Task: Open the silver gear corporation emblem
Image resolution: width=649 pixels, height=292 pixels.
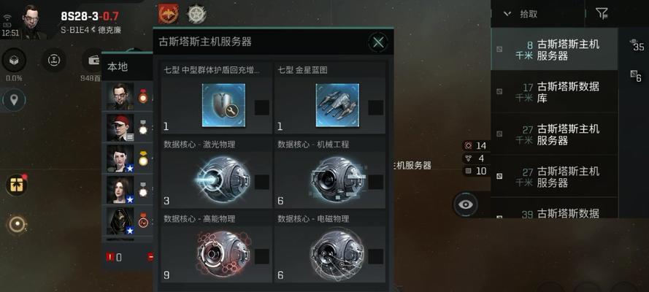Action: pos(196,15)
